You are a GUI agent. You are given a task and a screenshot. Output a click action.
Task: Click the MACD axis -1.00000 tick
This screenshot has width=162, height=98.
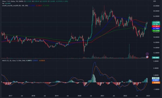(x=156, y=89)
